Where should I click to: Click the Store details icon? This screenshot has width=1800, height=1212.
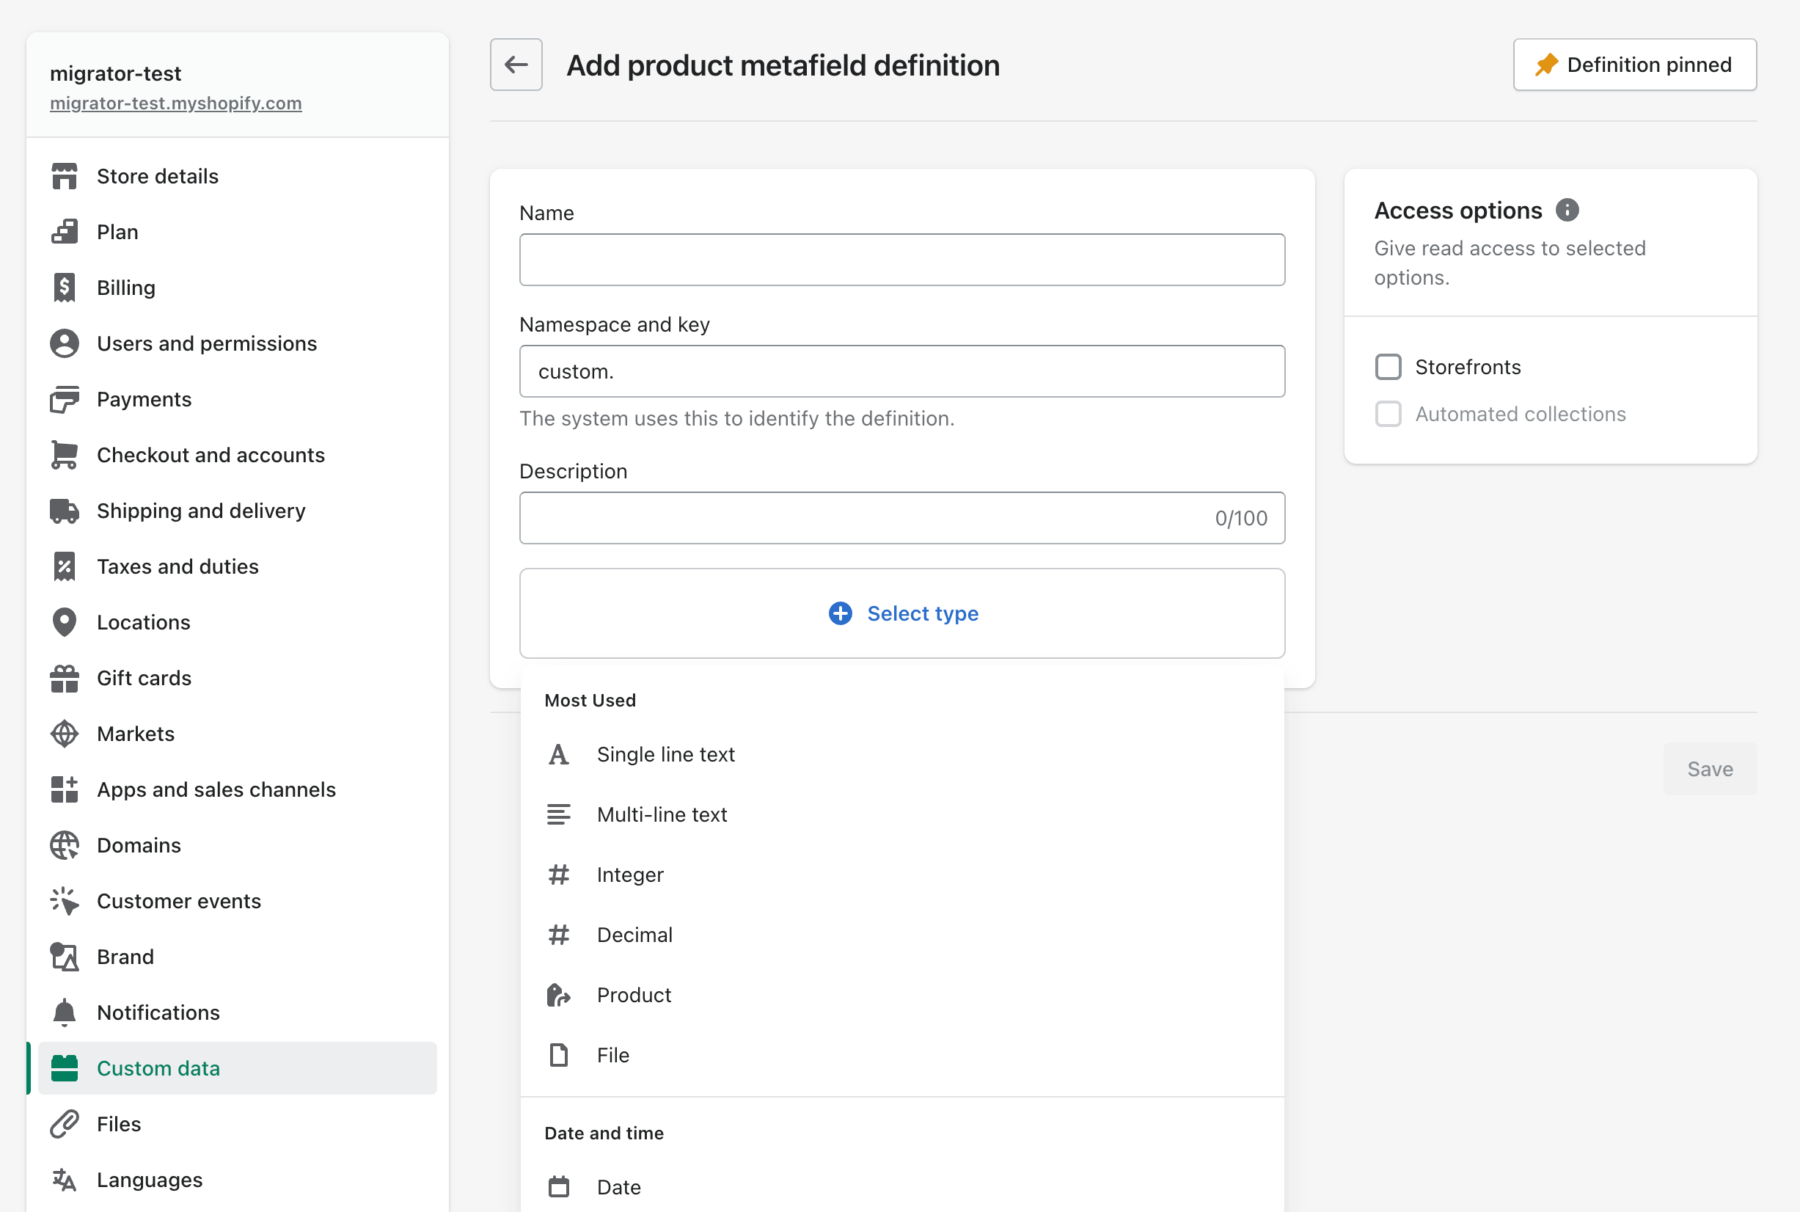coord(65,176)
